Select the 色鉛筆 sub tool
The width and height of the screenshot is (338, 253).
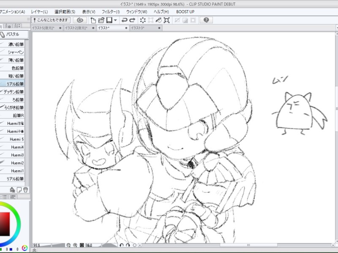[x=12, y=68]
